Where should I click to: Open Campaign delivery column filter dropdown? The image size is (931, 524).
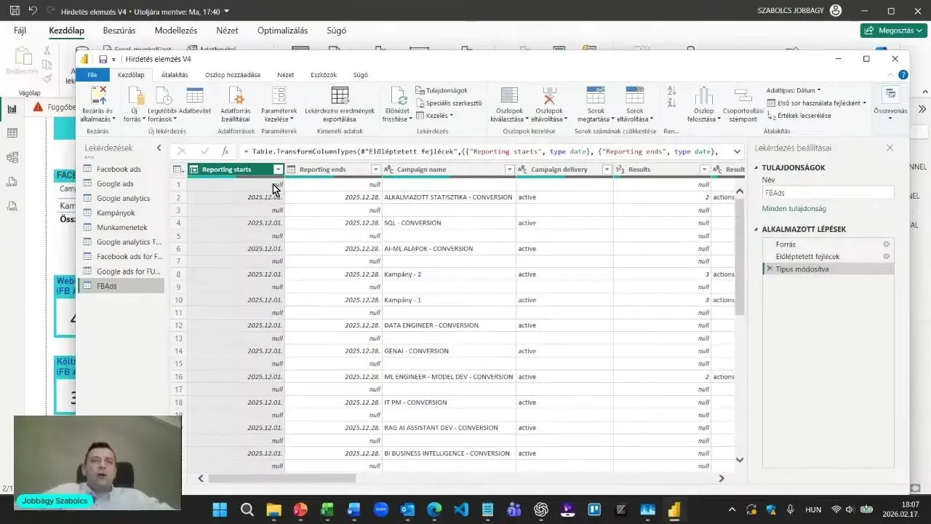point(607,170)
